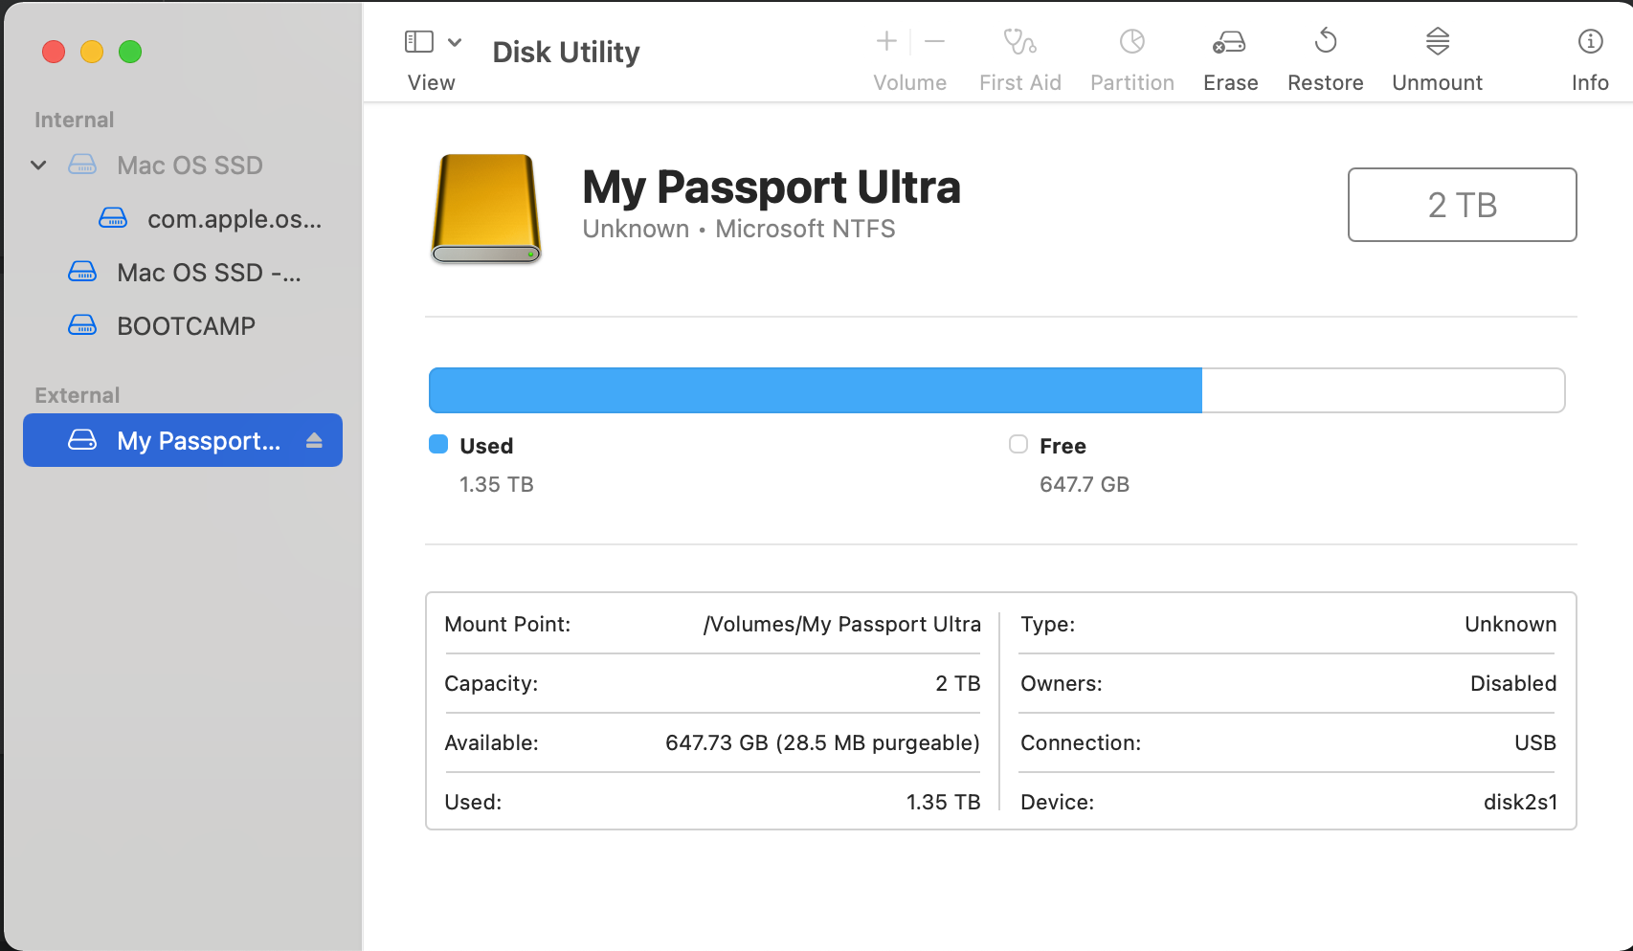Click the Connection USB value
Image resolution: width=1633 pixels, height=951 pixels.
pos(1535,743)
